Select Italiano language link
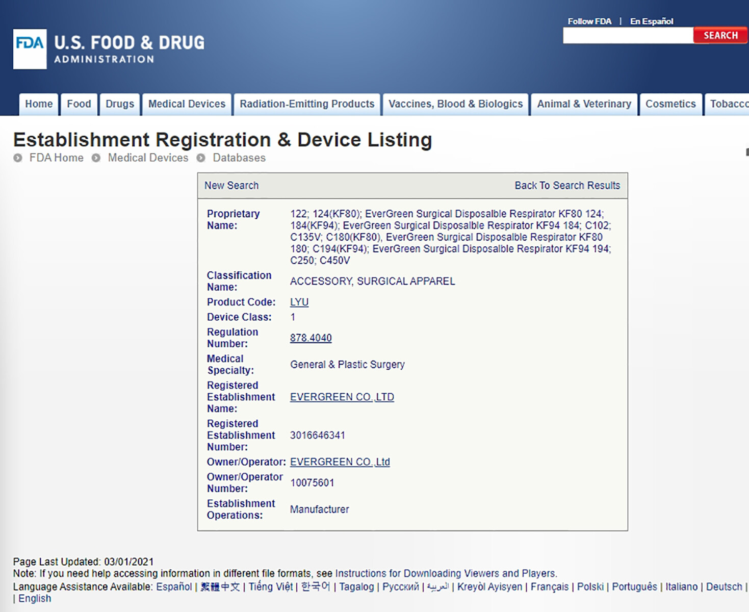This screenshot has width=749, height=612. [682, 586]
